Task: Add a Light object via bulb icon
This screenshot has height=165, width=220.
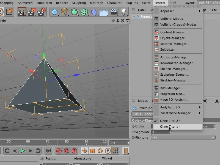Action: tap(124, 12)
